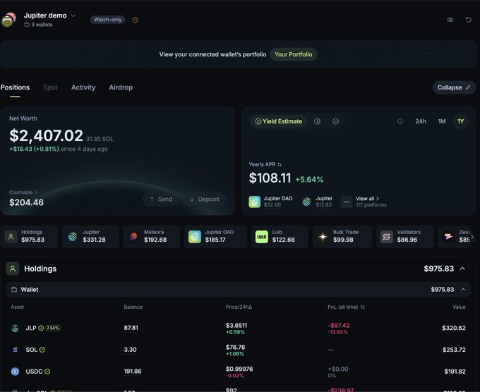Click the Send button
Image resolution: width=480 pixels, height=392 pixels.
point(161,199)
